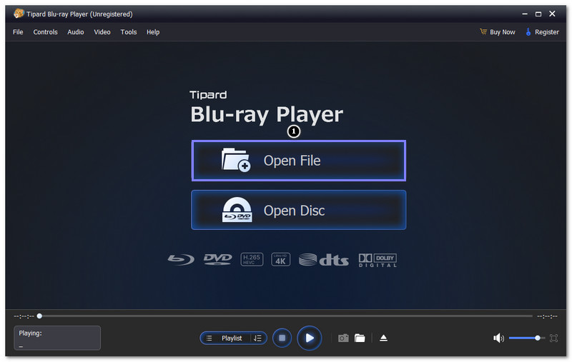The height and width of the screenshot is (362, 572).
Task: Toggle full screen mode icon
Action: [x=553, y=338]
